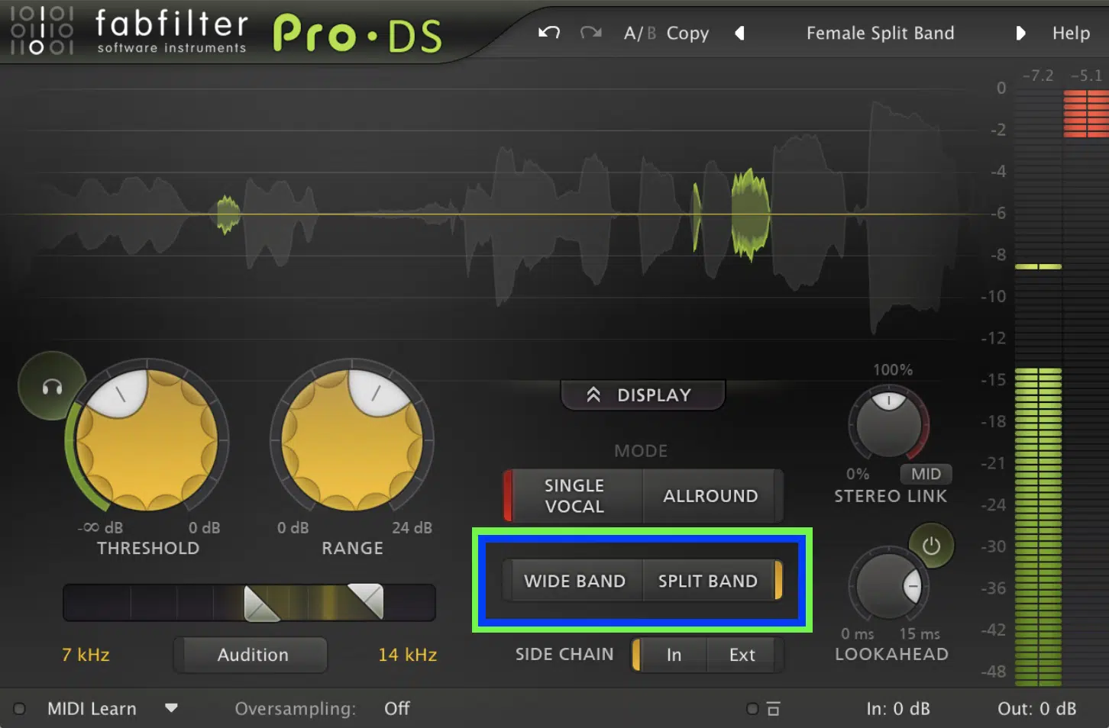
Task: Select Allround mode
Action: [x=711, y=496]
